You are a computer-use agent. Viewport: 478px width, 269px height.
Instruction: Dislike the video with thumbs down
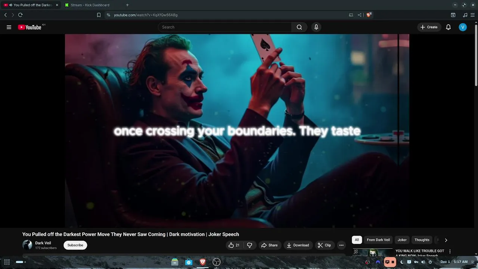point(249,245)
